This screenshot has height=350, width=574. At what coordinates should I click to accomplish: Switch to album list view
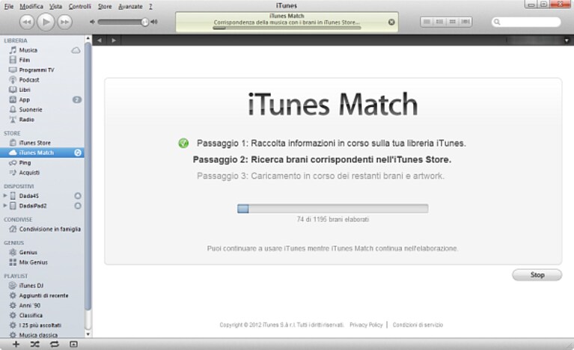click(439, 22)
